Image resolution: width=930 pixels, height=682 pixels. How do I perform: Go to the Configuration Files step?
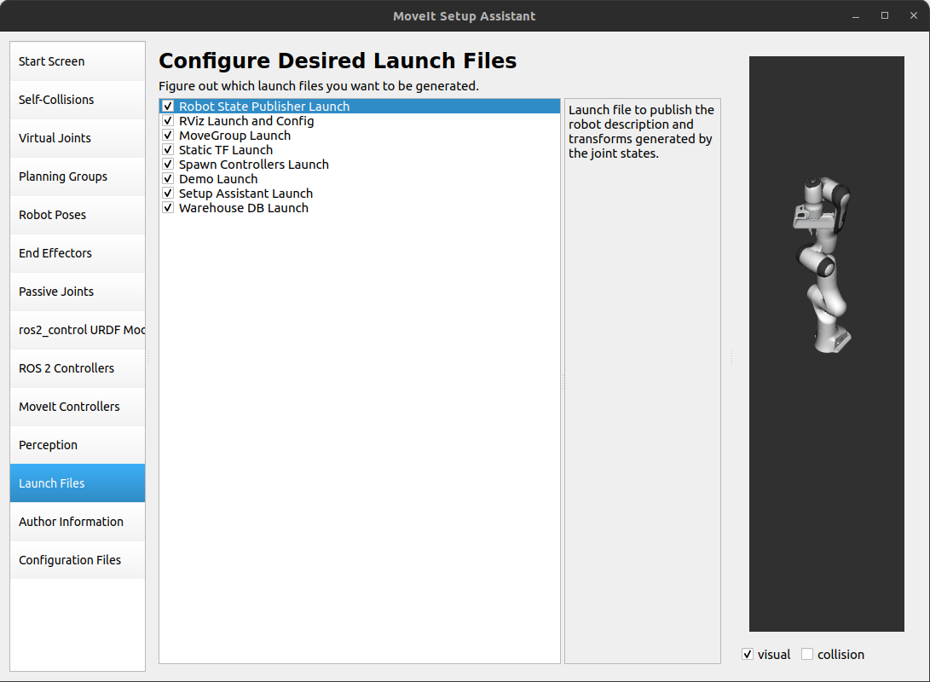point(77,559)
